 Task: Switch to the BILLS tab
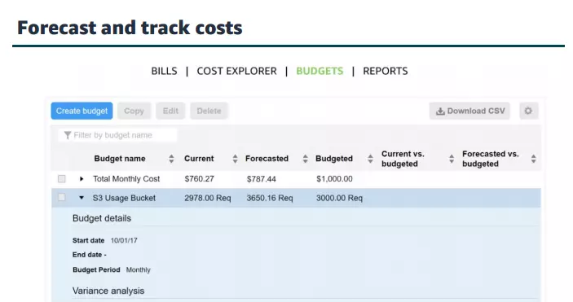(x=164, y=71)
